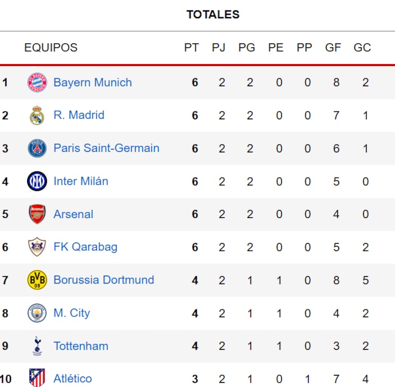Select the FK Qarabag club crest

pyautogui.click(x=37, y=247)
